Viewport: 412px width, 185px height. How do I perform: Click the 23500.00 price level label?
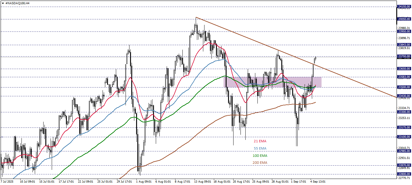click(404, 87)
